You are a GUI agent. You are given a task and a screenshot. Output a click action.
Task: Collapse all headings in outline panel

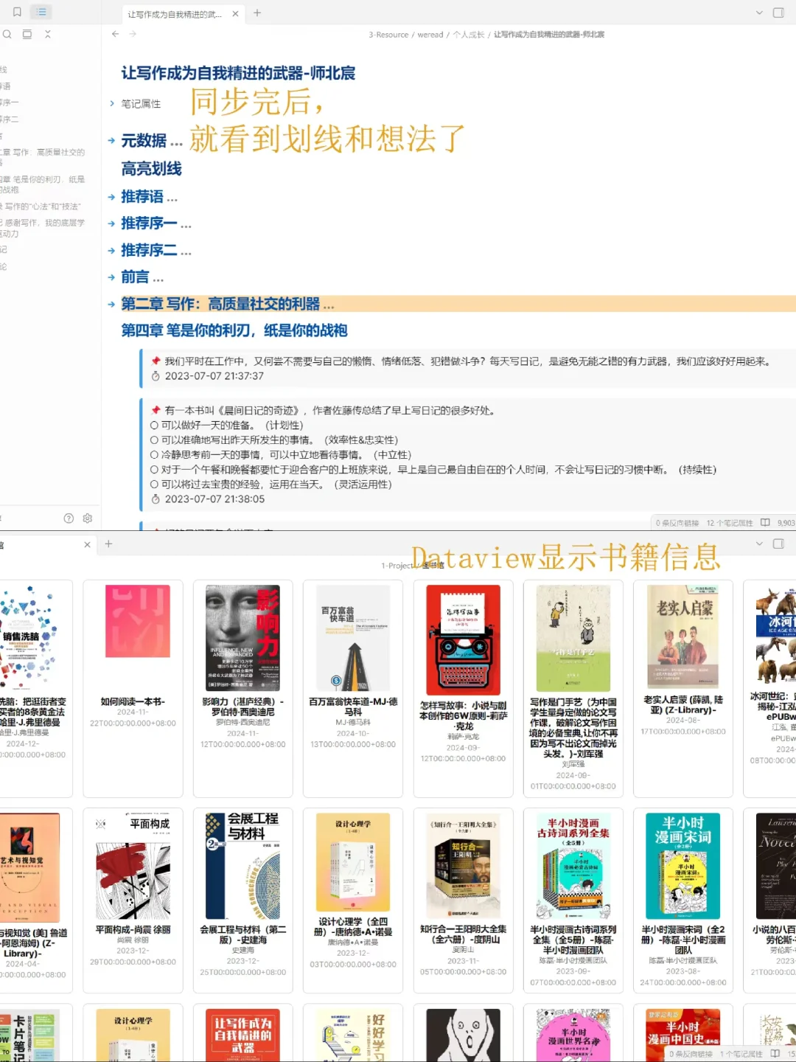(48, 34)
